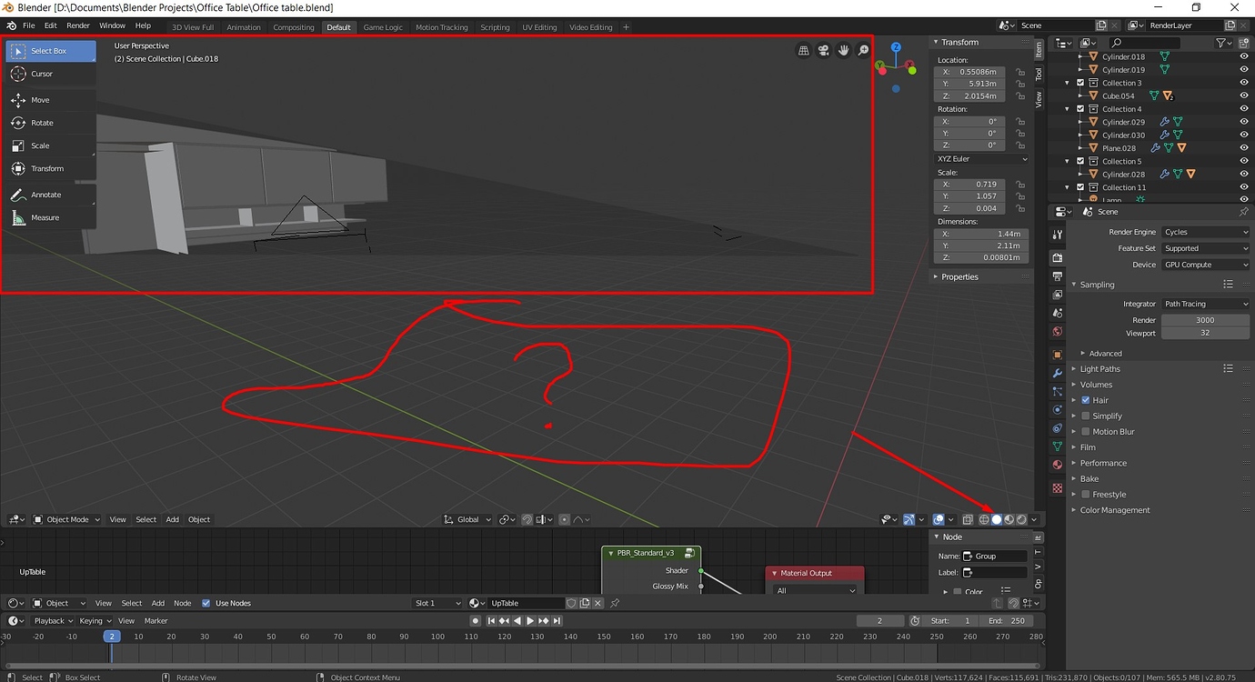Switch viewport to wireframe shading

(983, 519)
